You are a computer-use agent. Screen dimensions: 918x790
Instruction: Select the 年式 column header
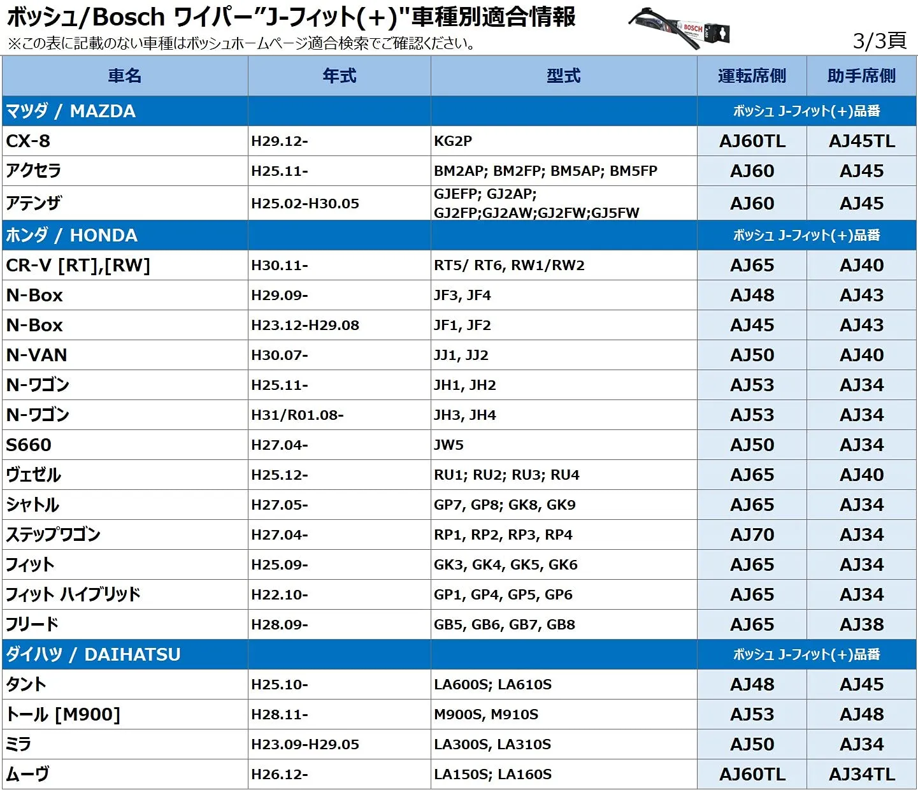click(x=339, y=76)
